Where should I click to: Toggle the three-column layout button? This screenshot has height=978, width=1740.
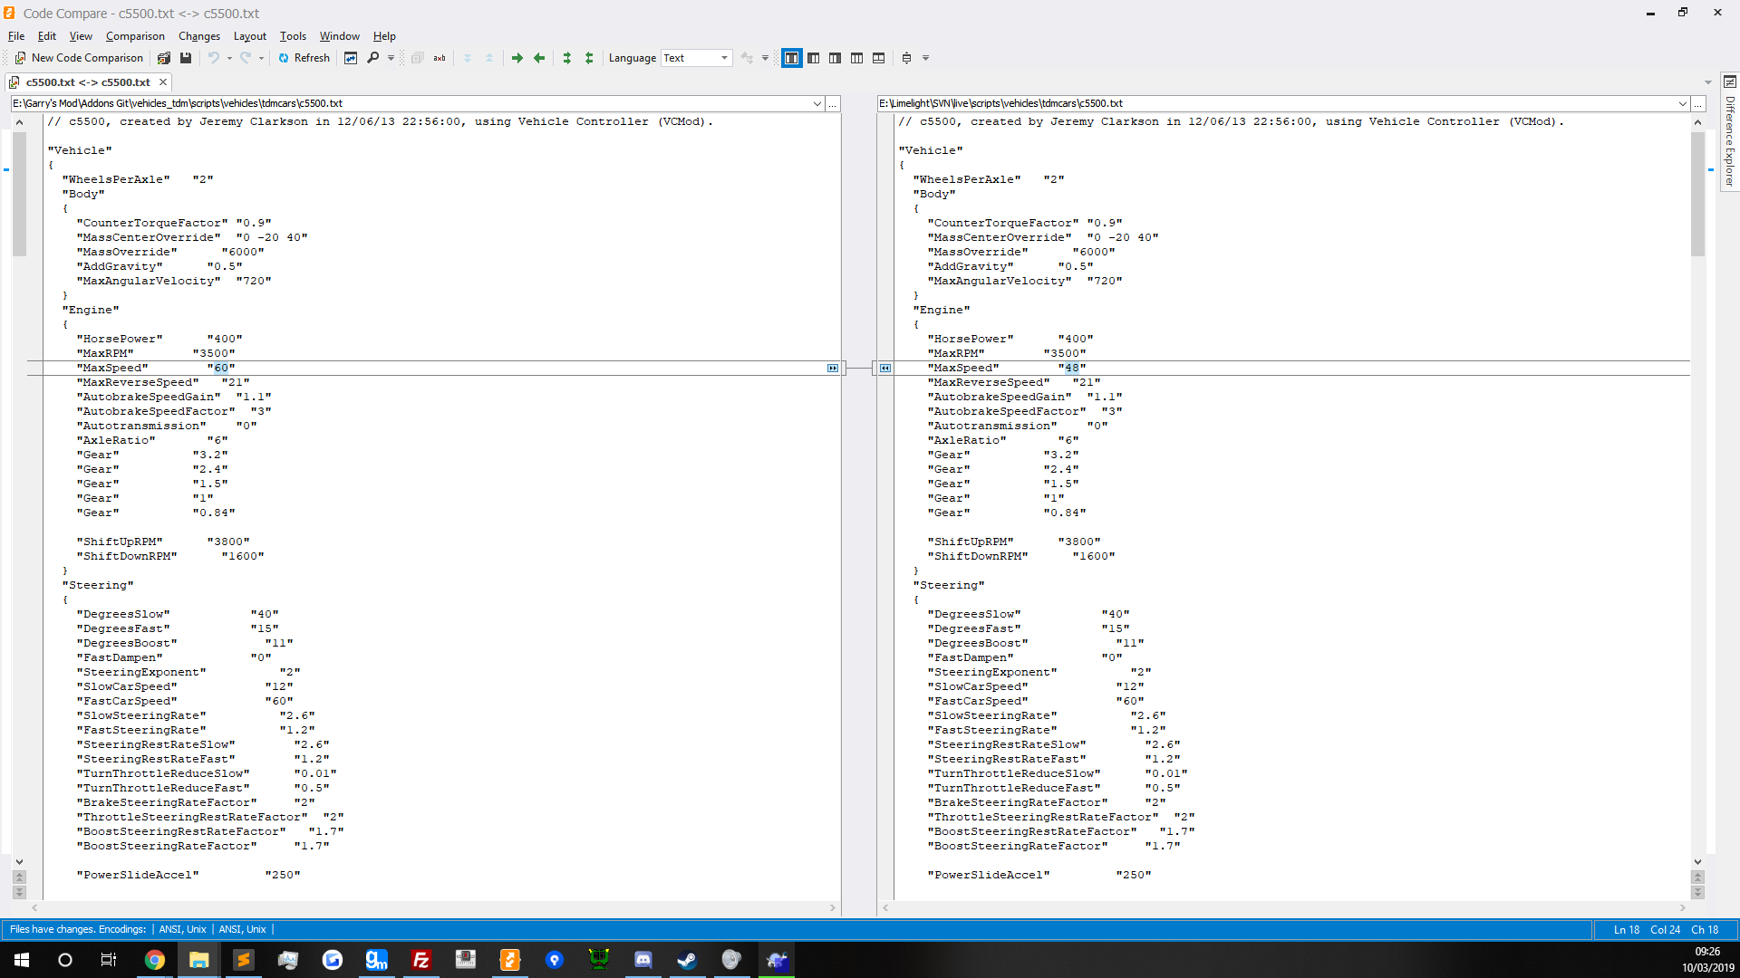coord(856,58)
